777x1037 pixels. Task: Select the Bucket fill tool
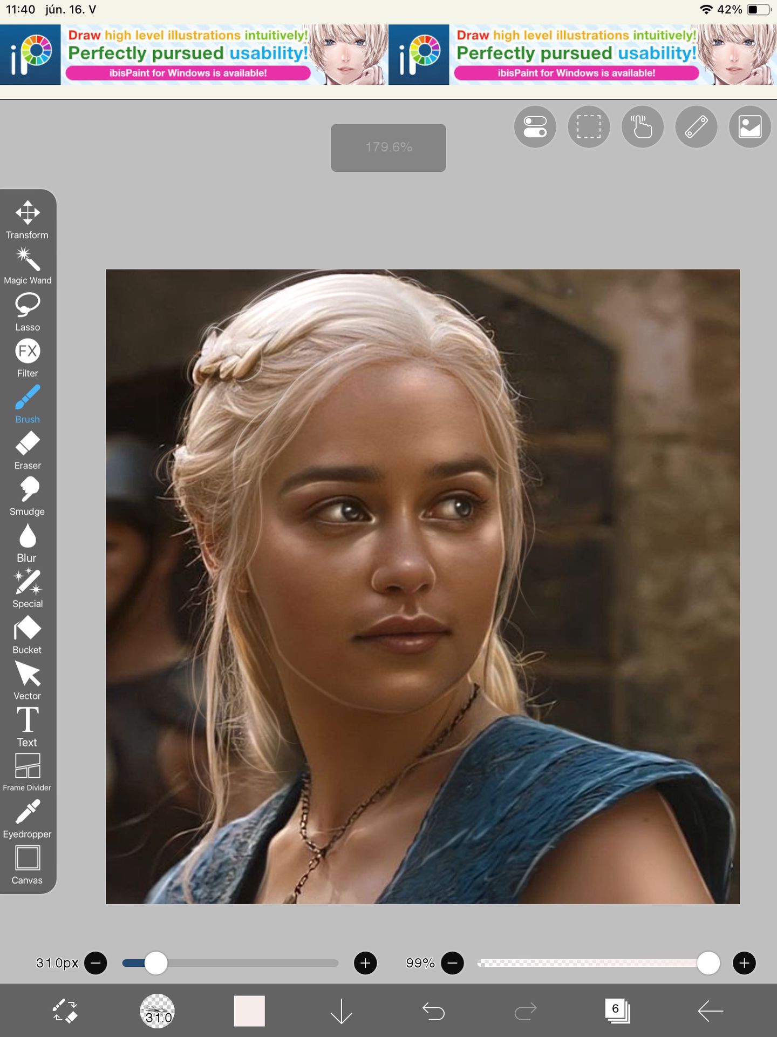[28, 635]
